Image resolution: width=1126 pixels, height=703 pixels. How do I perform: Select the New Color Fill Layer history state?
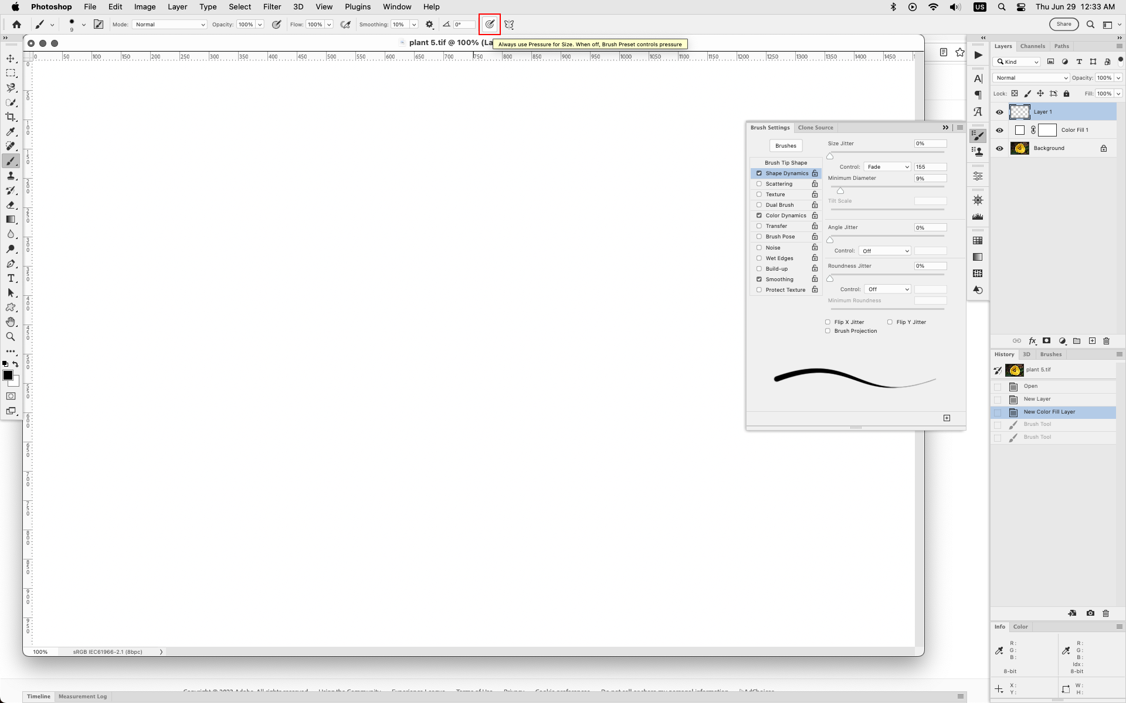pos(1049,412)
